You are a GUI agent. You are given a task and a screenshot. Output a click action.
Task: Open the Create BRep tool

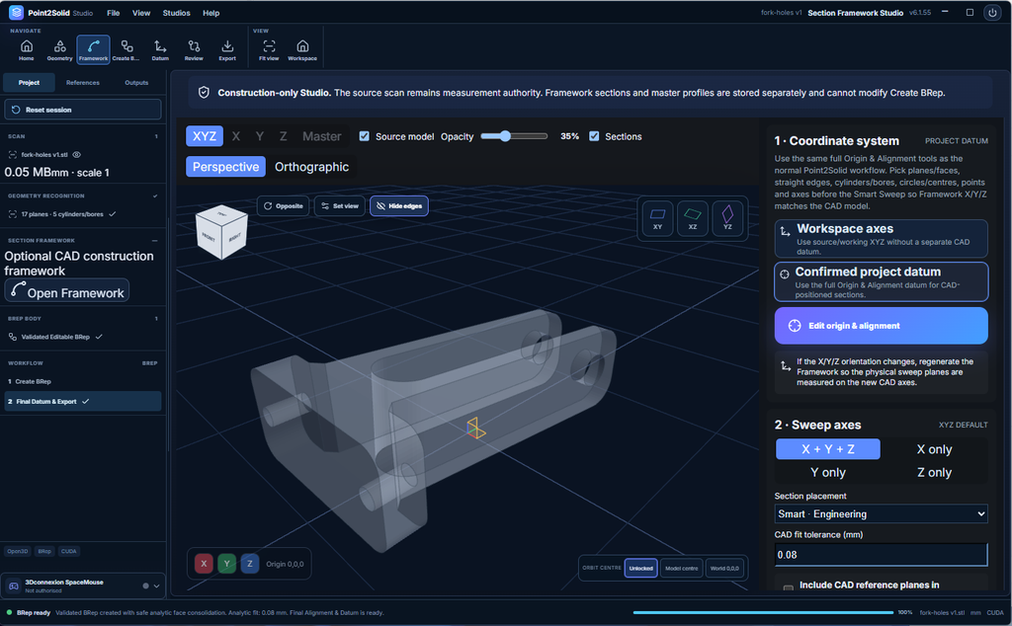(x=126, y=49)
